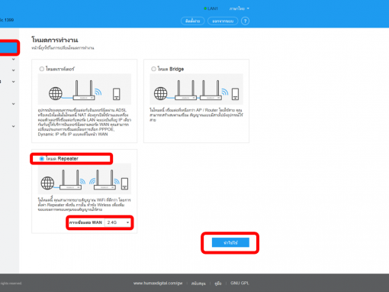The height and width of the screenshot is (292, 389).
Task: Click the blue apply button
Action: pyautogui.click(x=230, y=242)
